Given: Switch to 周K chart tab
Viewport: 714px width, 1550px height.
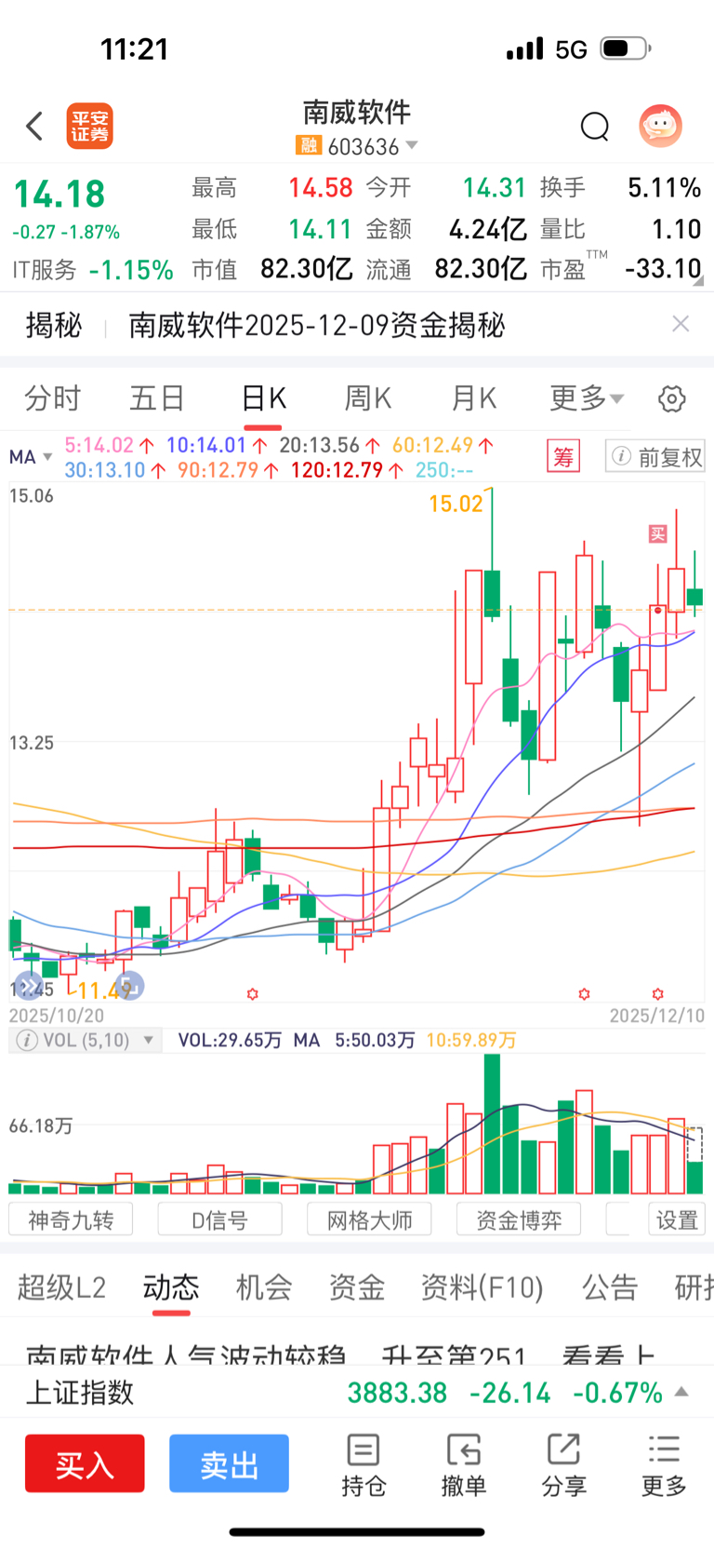Looking at the screenshot, I should [368, 398].
